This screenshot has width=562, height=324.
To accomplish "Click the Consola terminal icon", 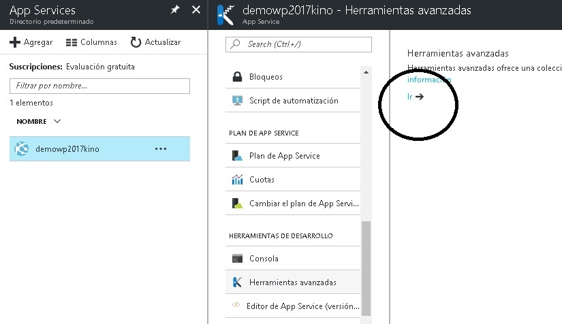I will pos(237,259).
